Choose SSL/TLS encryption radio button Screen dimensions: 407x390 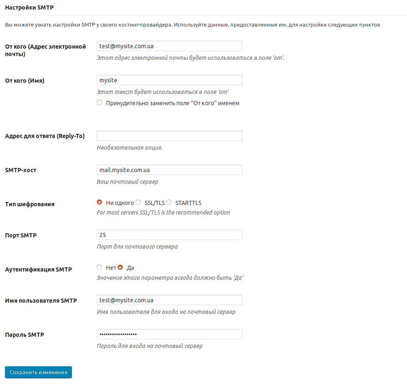138,202
